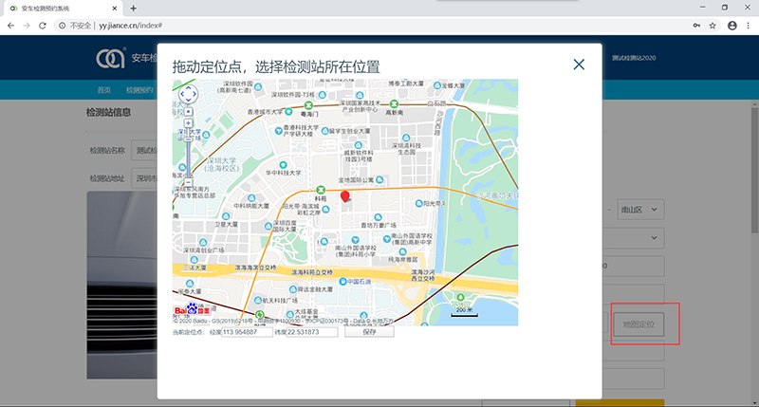This screenshot has height=407, width=759.
Task: Expand the dropdown below the 南山区 selector
Action: (x=654, y=238)
